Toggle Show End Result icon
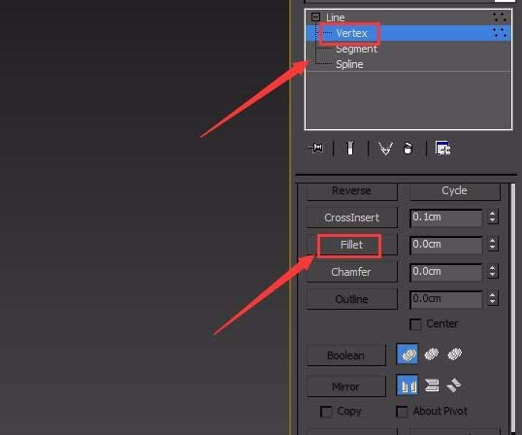Viewport: 522px width, 435px height. click(349, 148)
